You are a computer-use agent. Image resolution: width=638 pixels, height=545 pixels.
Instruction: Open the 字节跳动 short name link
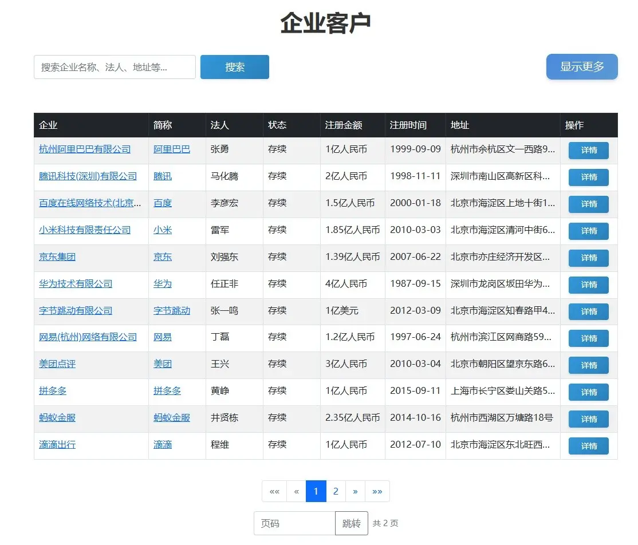point(172,310)
